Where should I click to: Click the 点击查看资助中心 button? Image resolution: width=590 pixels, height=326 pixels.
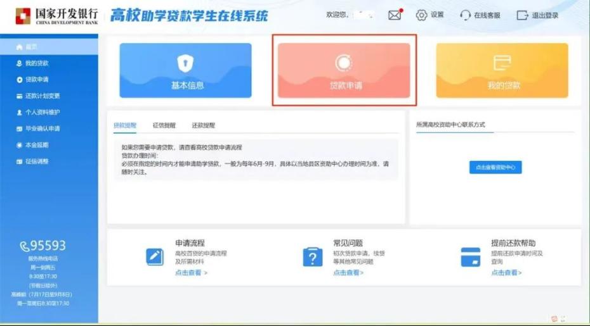click(495, 168)
